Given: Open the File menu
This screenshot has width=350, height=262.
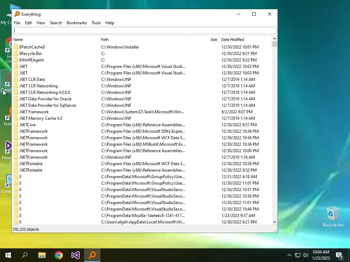Looking at the screenshot, I should [17, 23].
